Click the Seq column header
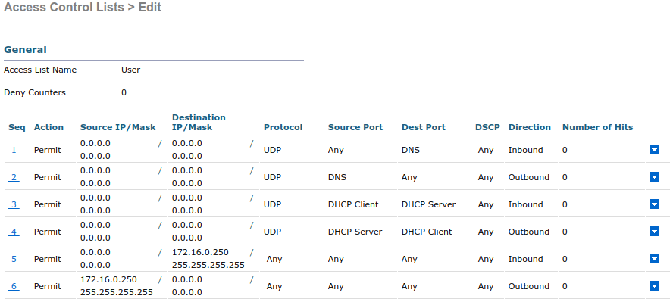 tap(17, 127)
